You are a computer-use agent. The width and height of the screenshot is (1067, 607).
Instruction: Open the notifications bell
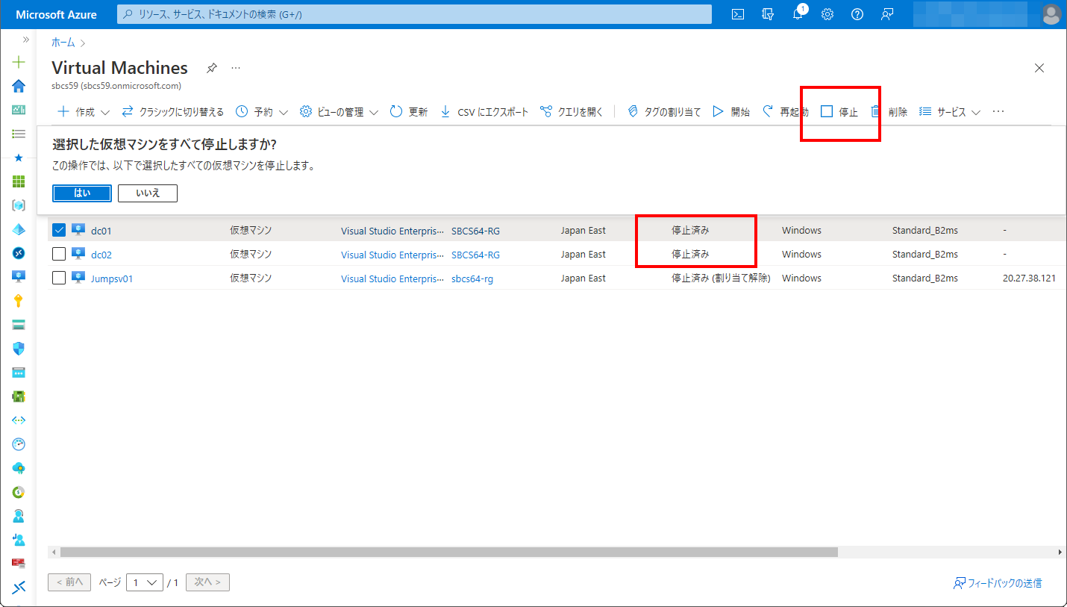798,14
